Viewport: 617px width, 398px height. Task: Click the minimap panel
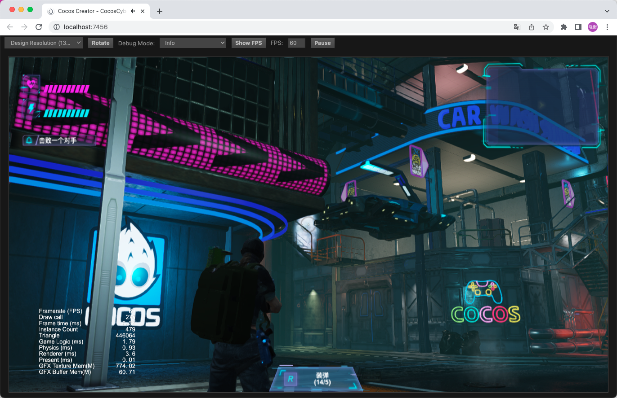(x=542, y=106)
